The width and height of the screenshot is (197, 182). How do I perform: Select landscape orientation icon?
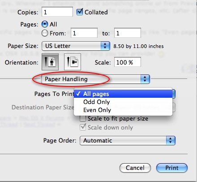73,62
